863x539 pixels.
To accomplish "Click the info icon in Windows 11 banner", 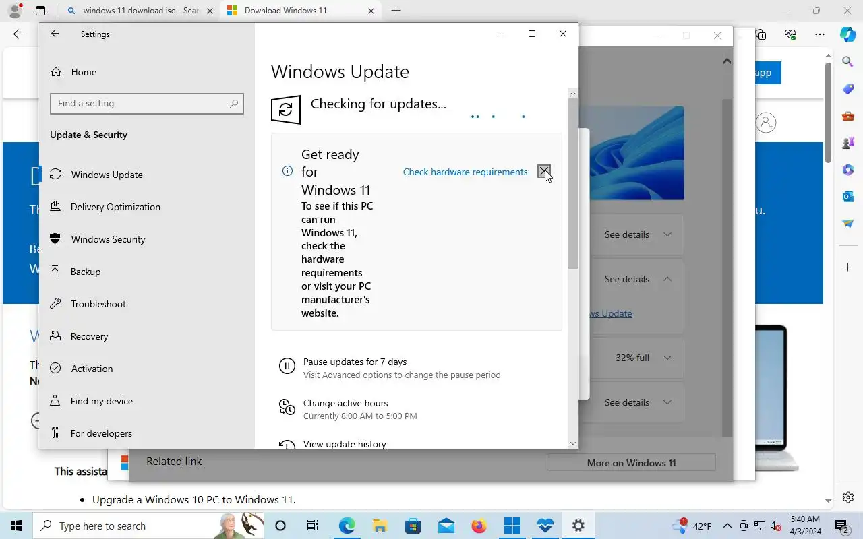I will 287,171.
